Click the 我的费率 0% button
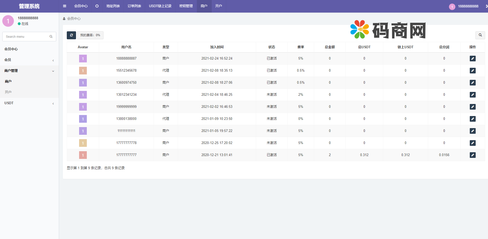This screenshot has height=239, width=488. [x=90, y=35]
